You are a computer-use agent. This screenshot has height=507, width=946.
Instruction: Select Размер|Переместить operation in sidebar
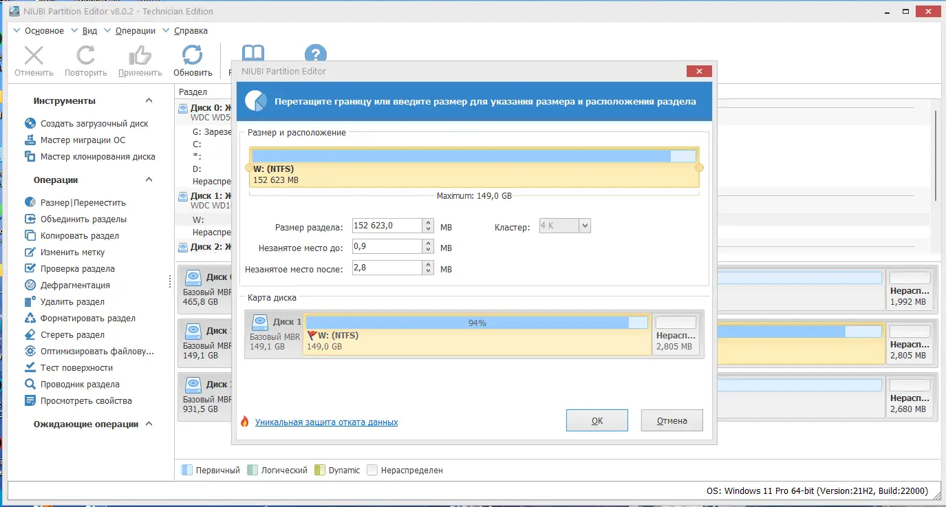click(x=83, y=203)
